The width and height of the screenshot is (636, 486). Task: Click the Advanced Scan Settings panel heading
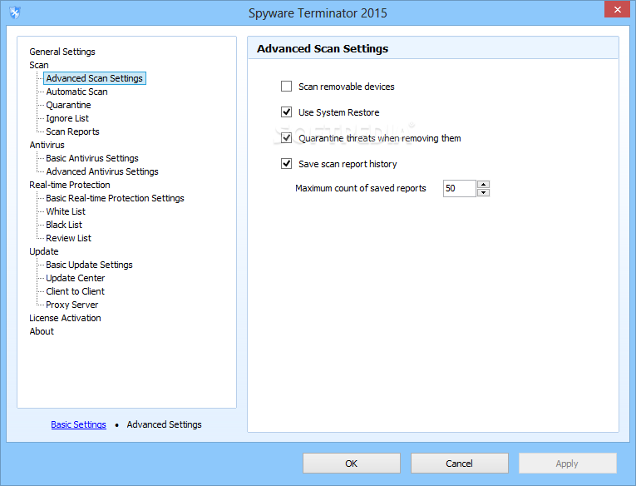click(323, 49)
